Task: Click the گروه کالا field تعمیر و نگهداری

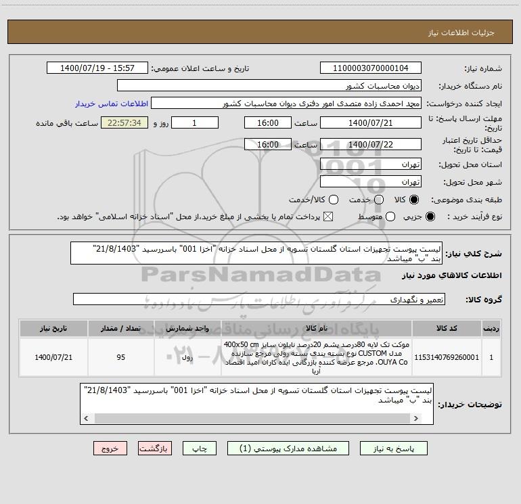Action: pos(259,299)
